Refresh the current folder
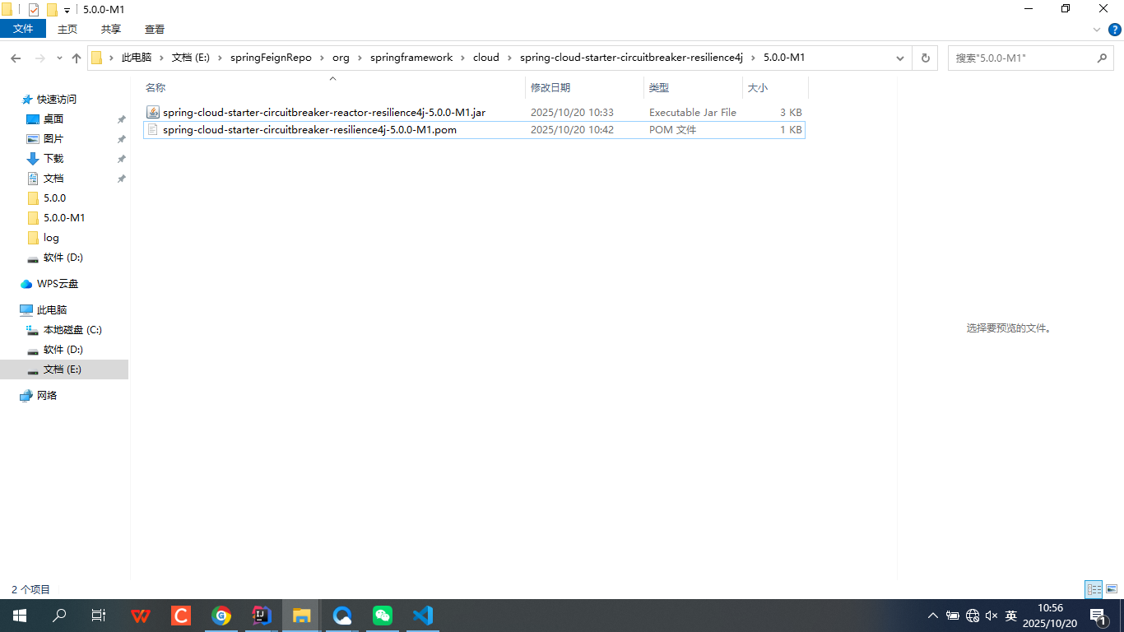The height and width of the screenshot is (632, 1124). 925,58
